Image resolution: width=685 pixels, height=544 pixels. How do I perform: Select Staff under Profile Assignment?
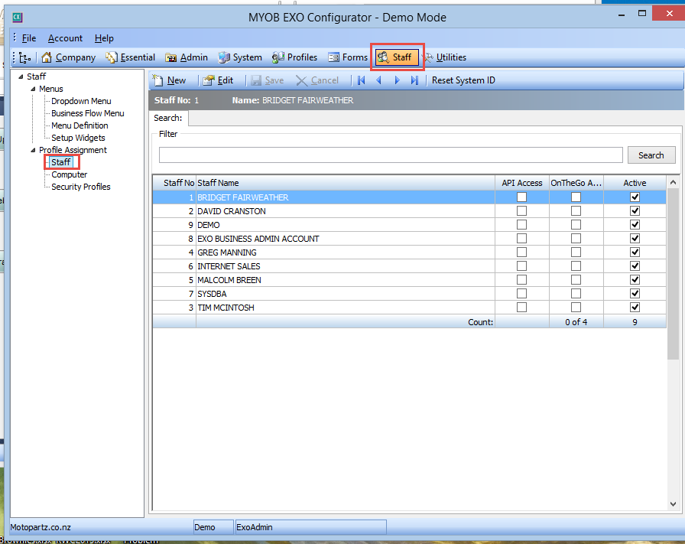pyautogui.click(x=60, y=162)
